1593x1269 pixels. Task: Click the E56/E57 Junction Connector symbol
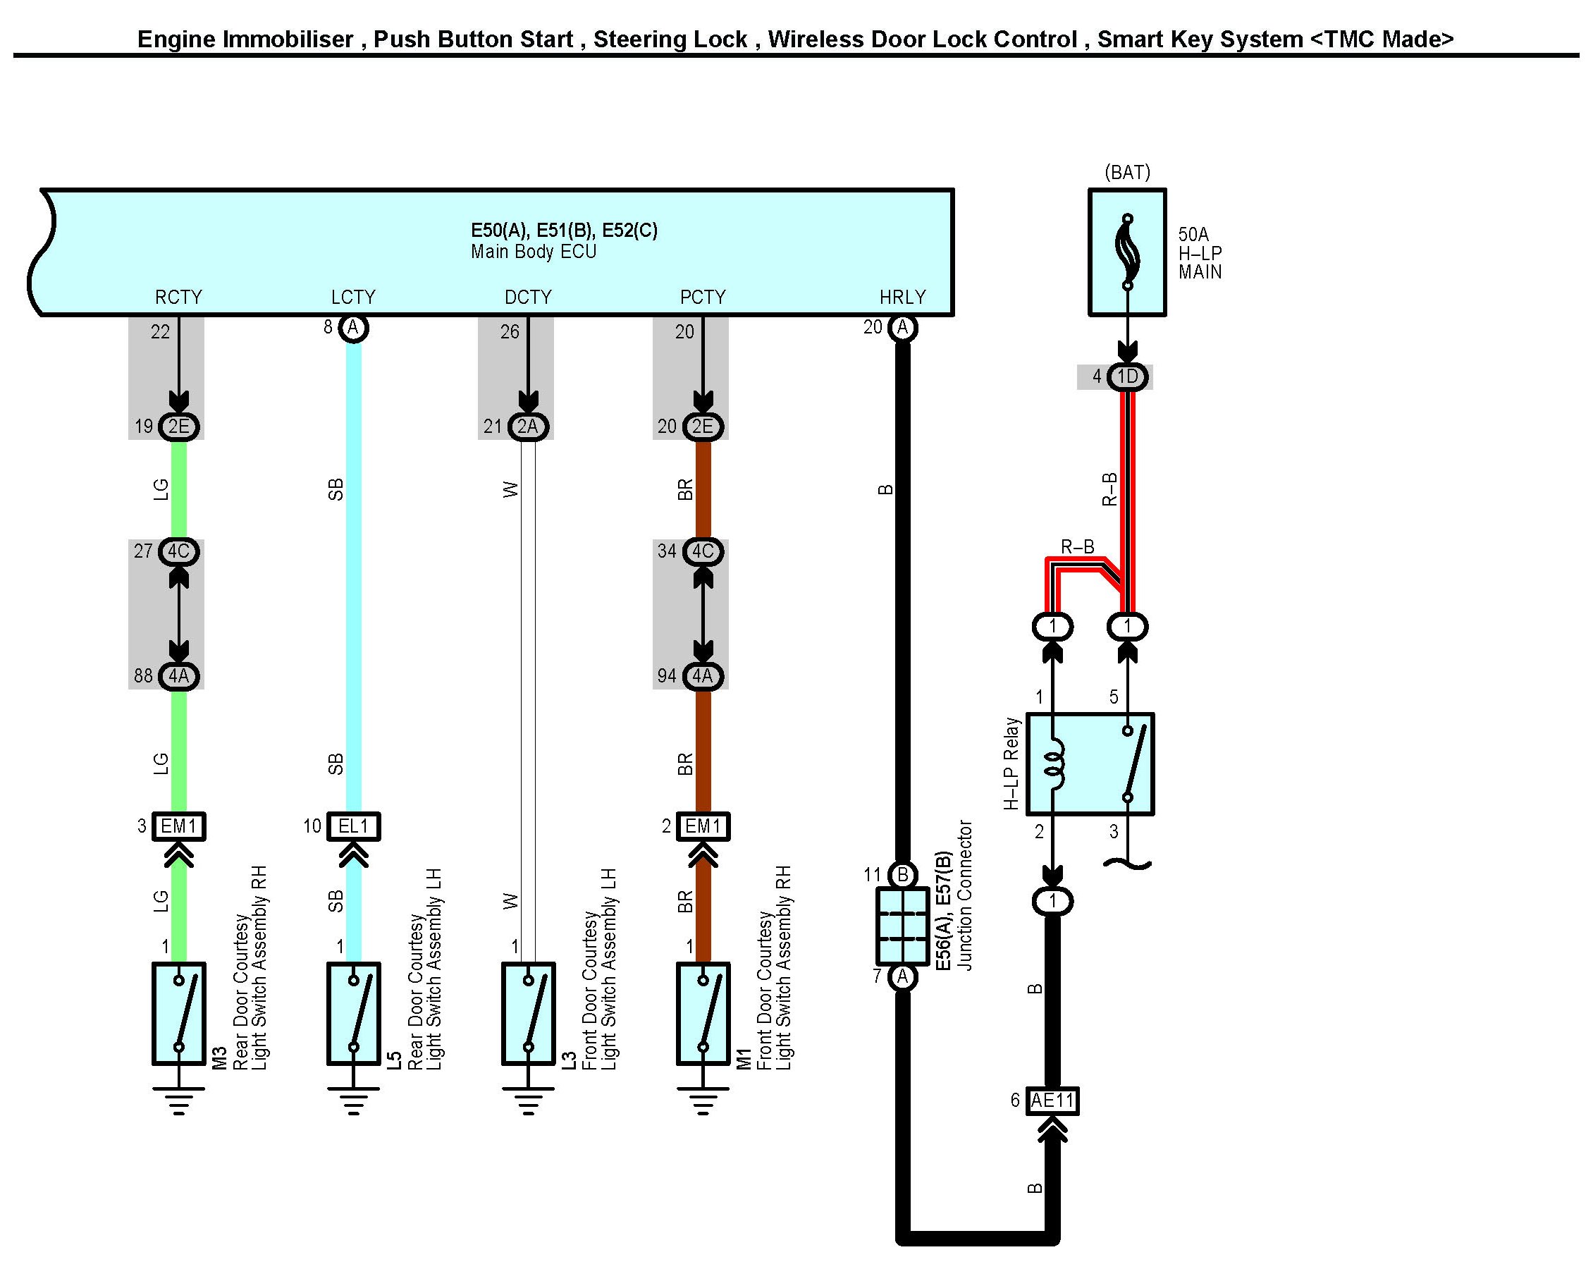(902, 926)
